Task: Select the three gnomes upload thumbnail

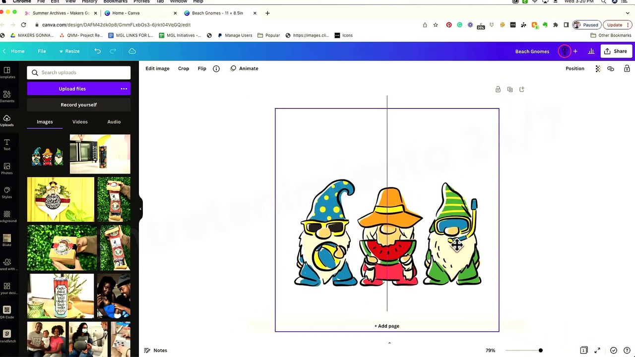Action: coord(48,156)
